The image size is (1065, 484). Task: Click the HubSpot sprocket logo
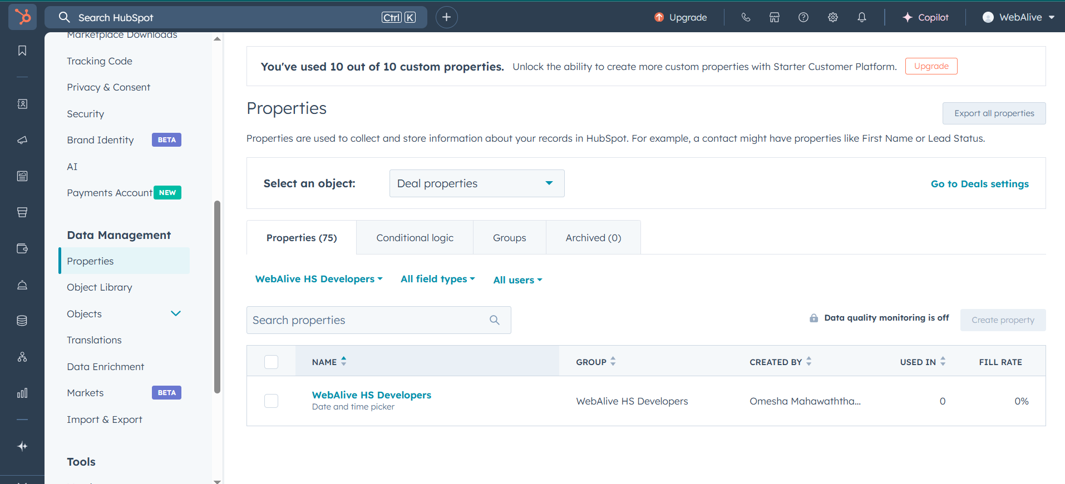pos(22,17)
